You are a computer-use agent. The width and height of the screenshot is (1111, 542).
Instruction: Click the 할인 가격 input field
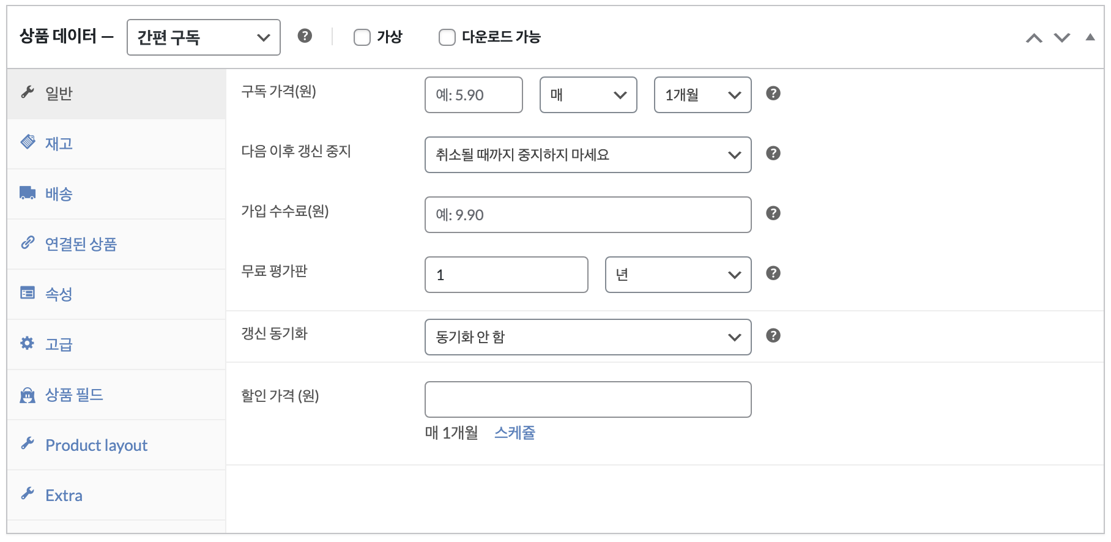click(x=588, y=399)
